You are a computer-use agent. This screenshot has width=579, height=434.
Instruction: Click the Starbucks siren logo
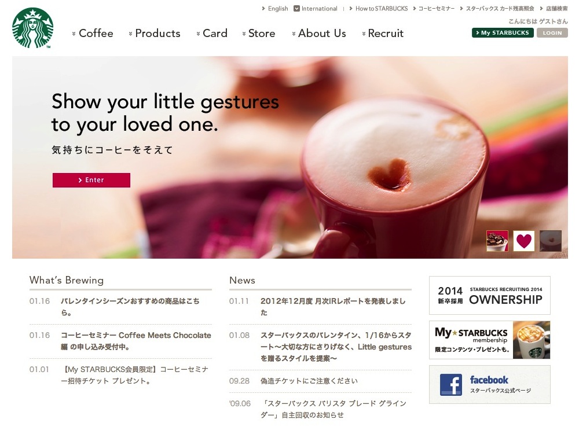point(32,28)
